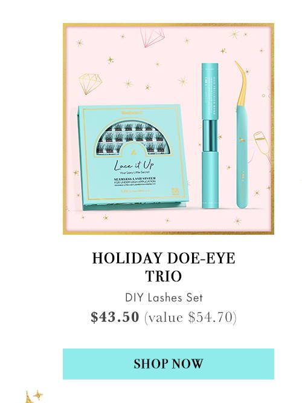Open the Holiday Doe-Eye Trio title link

click(x=164, y=267)
